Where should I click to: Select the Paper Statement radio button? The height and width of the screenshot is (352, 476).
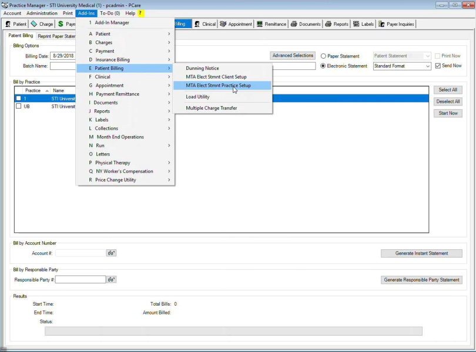click(x=324, y=56)
